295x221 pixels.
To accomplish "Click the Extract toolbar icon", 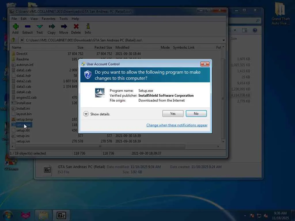I will point(27,29).
